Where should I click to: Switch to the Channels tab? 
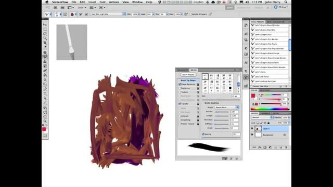click(265, 113)
